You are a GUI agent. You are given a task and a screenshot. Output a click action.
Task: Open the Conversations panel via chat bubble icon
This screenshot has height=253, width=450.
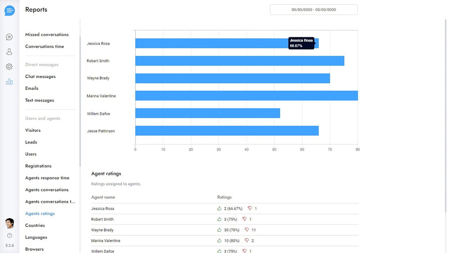(x=9, y=37)
